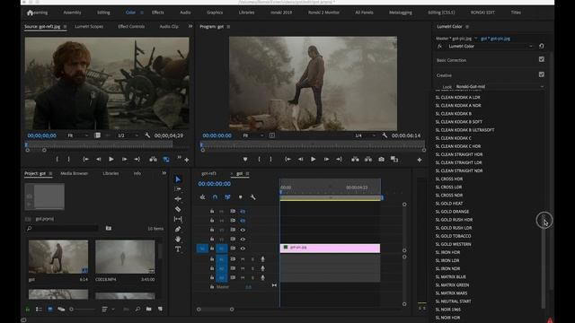
Task: Switch to Editing workspace
Action: 103,13
